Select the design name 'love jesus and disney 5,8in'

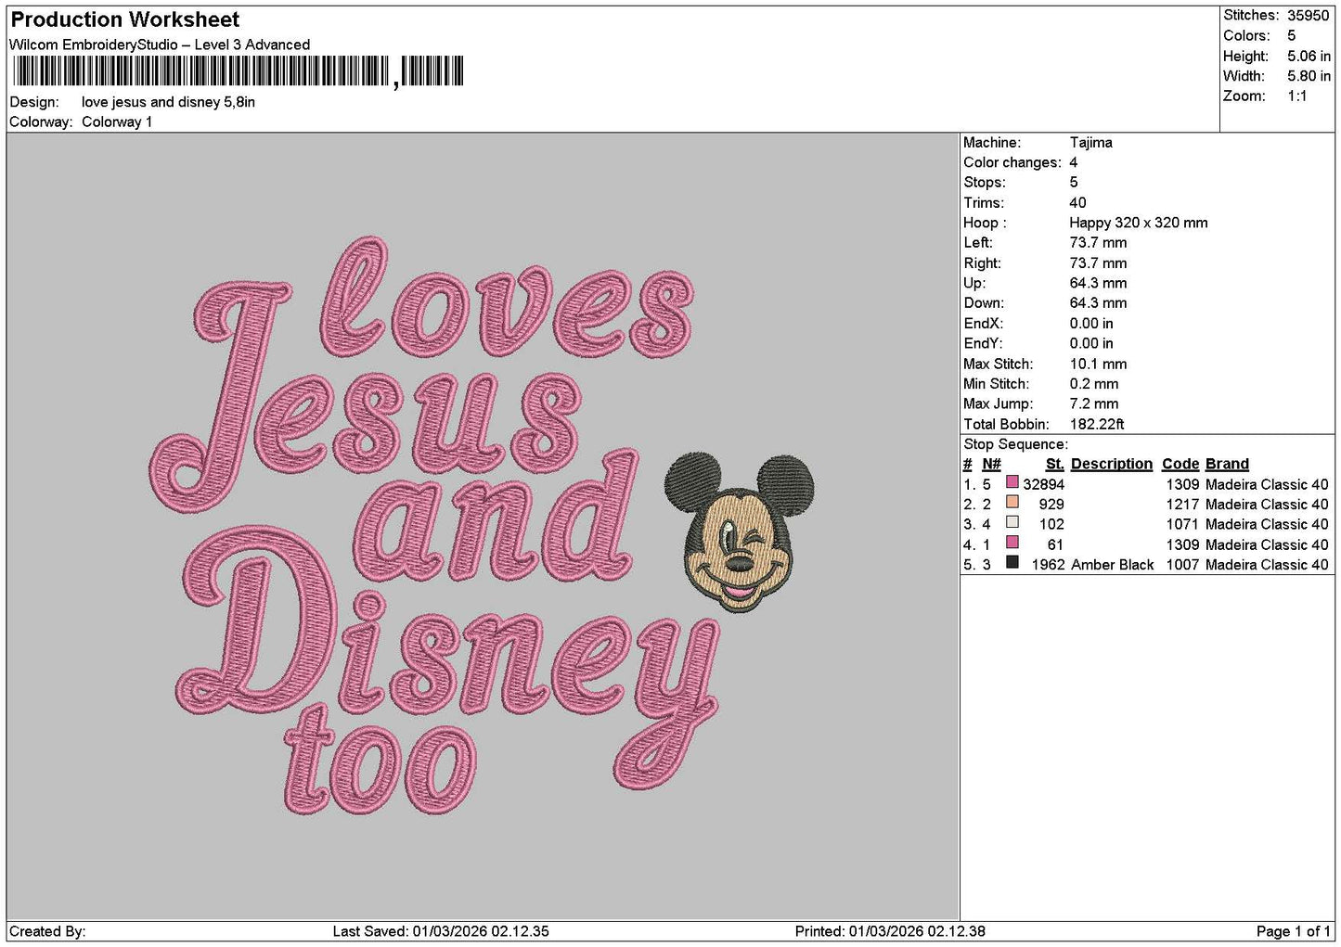pyautogui.click(x=168, y=102)
